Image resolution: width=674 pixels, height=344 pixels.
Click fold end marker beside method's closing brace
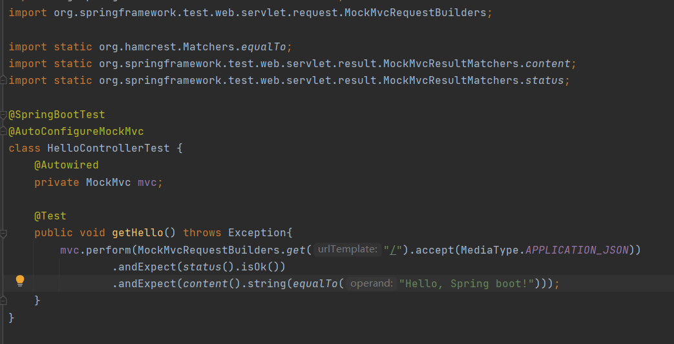click(x=3, y=300)
